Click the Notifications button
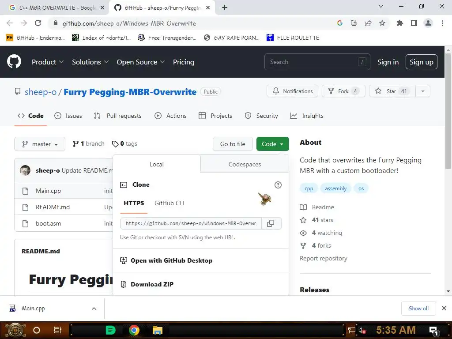Image resolution: width=452 pixels, height=339 pixels. [x=292, y=91]
